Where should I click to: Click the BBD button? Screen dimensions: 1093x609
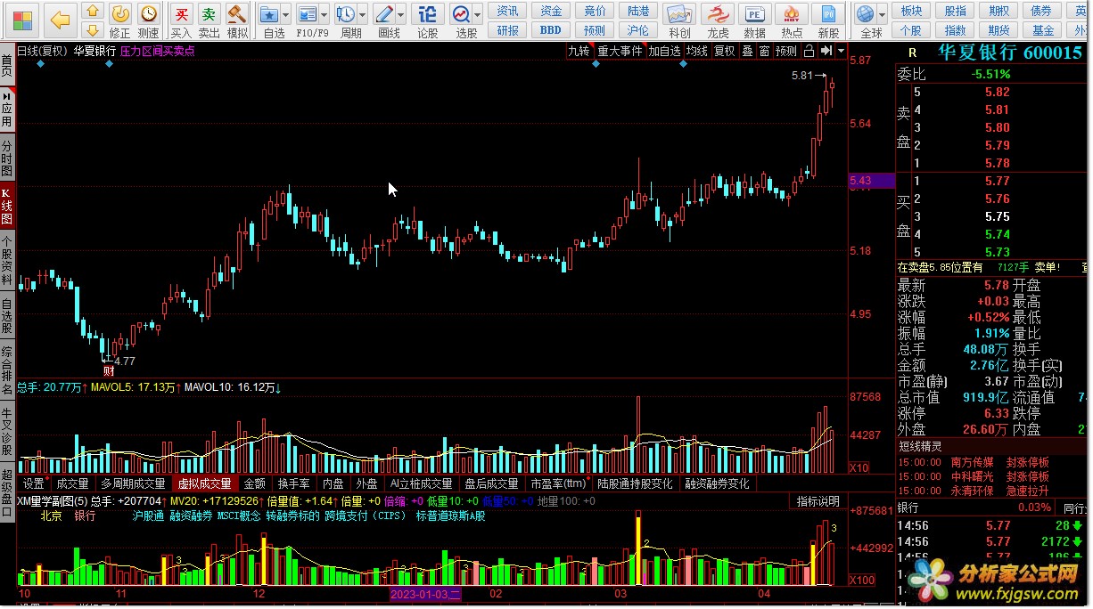(x=551, y=30)
